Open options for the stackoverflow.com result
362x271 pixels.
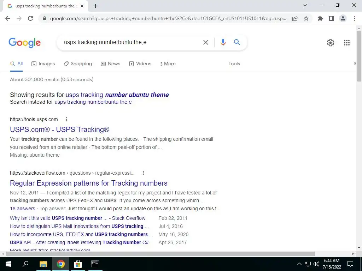coord(144,173)
